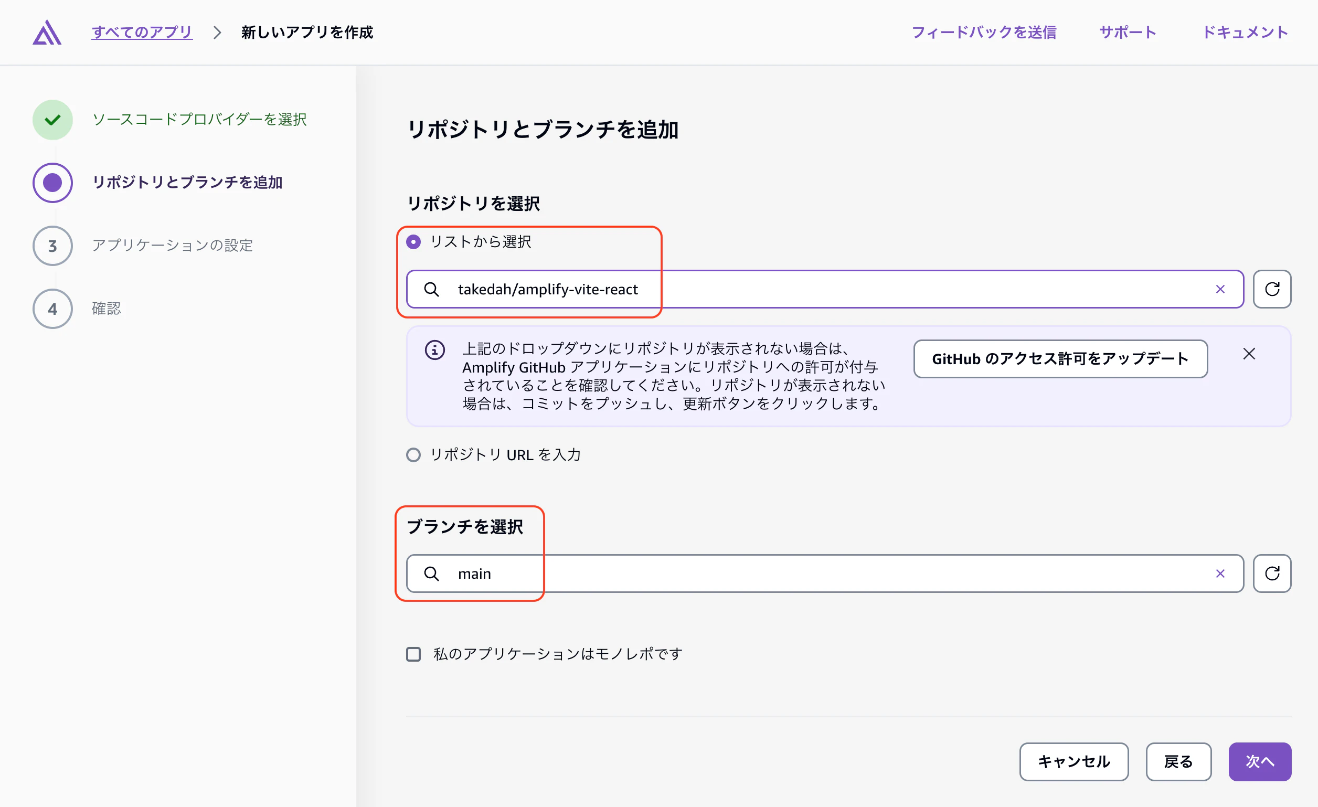Click step 3 circle icon
This screenshot has width=1318, height=807.
(x=52, y=246)
